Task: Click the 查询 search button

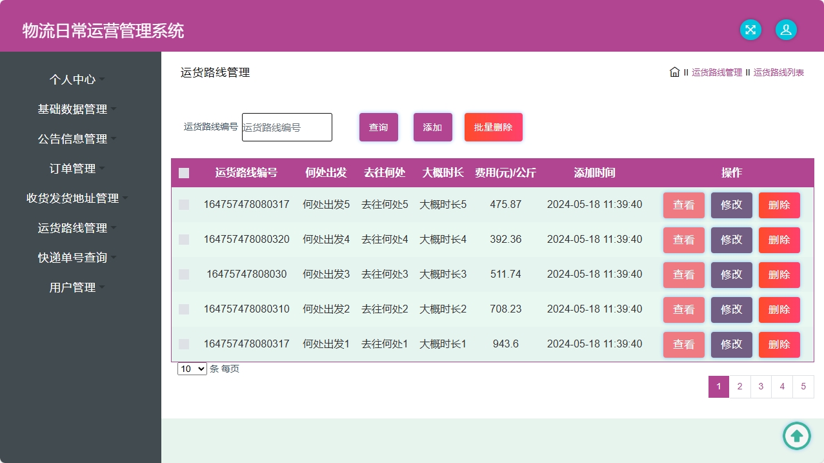Action: pyautogui.click(x=378, y=127)
